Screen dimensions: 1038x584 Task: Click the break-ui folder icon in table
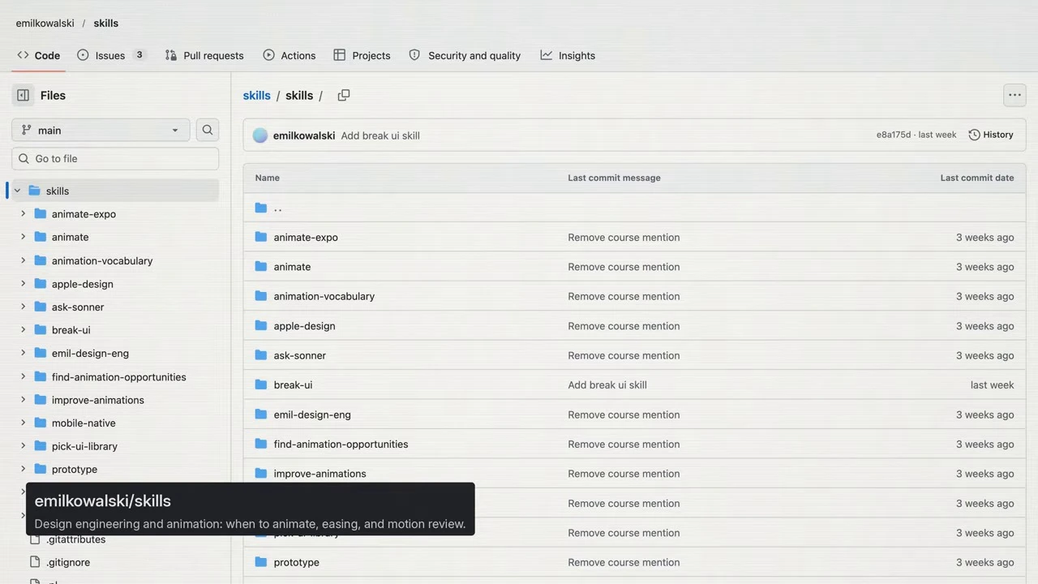click(261, 384)
